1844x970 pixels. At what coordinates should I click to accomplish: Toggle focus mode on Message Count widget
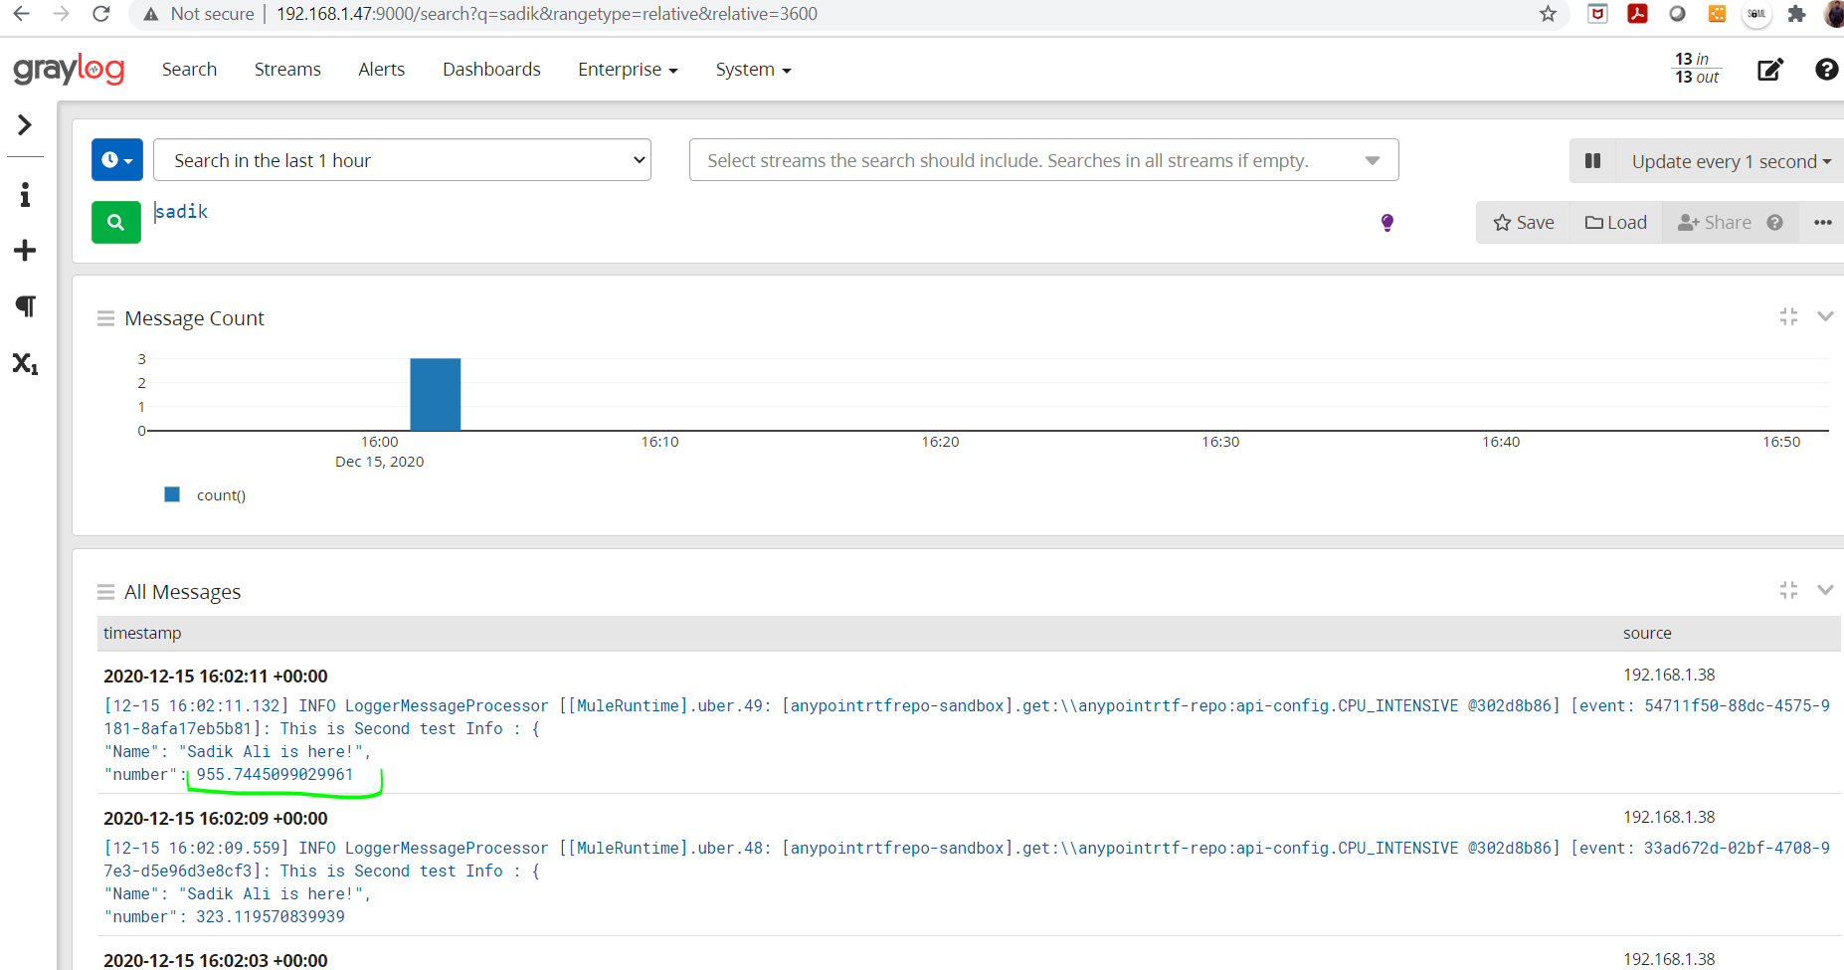1788,316
